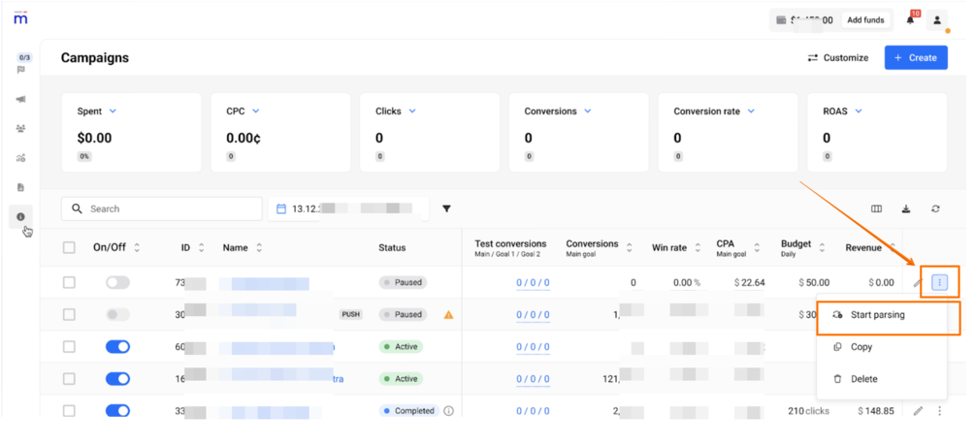Tick the checkbox for campaign row 73
The image size is (975, 445).
[69, 283]
